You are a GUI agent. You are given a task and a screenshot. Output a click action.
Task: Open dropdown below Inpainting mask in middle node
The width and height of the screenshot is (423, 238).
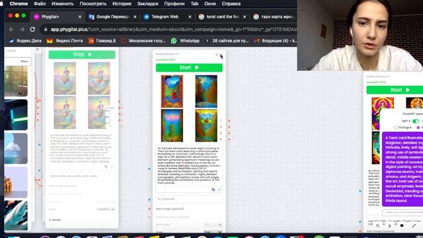pyautogui.click(x=213, y=225)
